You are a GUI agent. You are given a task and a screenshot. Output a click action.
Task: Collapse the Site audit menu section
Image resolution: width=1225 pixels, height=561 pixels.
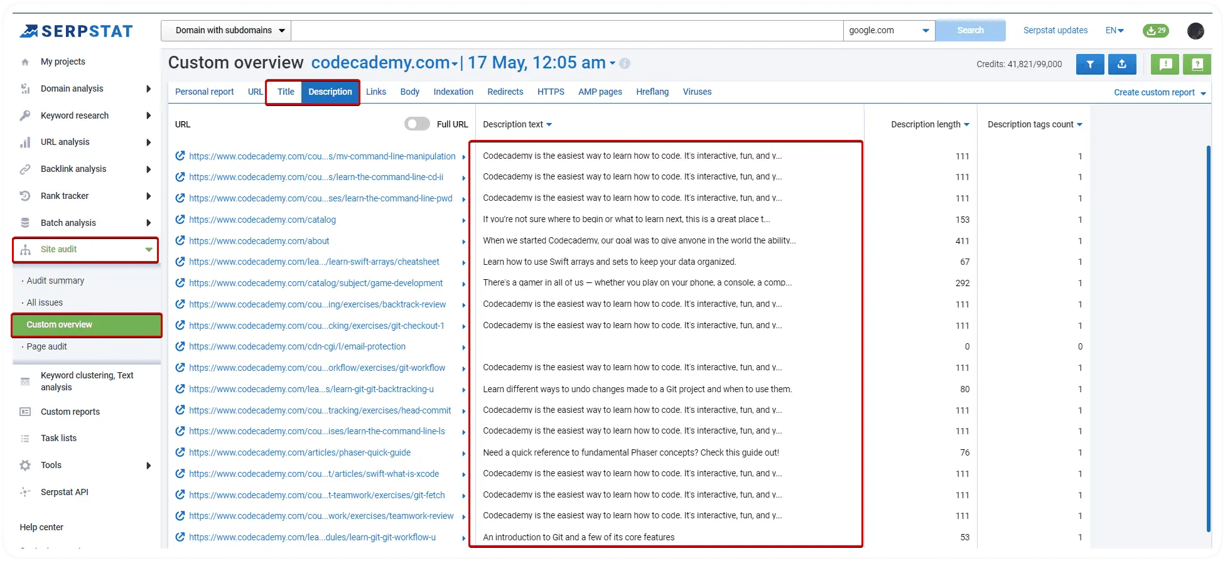pos(149,250)
